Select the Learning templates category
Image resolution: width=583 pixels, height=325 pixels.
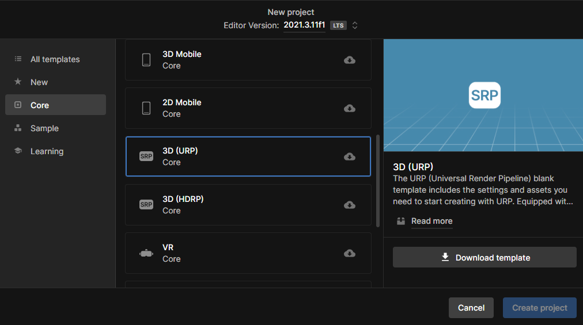pyautogui.click(x=47, y=151)
